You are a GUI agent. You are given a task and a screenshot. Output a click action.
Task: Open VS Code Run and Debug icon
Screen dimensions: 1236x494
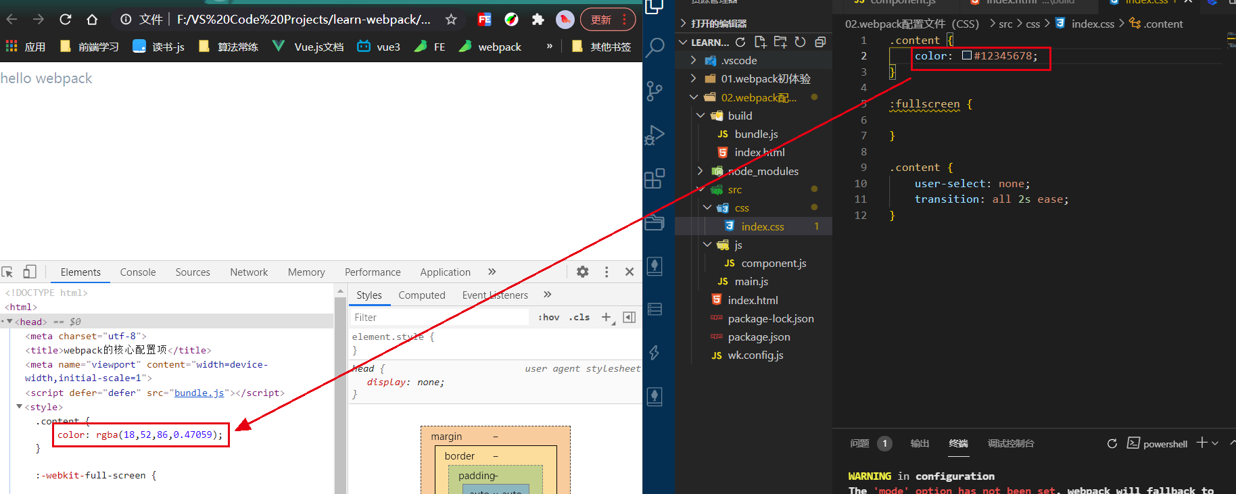click(x=655, y=135)
